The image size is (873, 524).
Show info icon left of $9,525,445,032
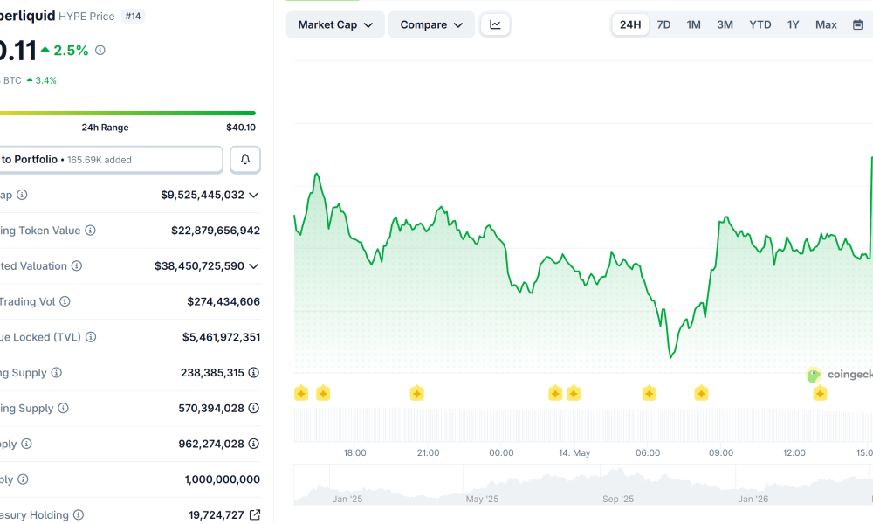coord(22,195)
